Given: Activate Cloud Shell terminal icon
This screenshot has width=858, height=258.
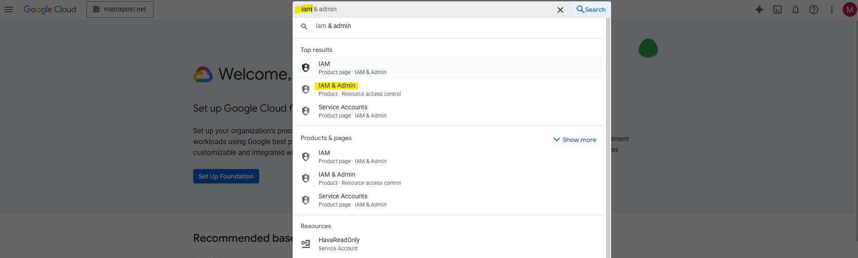Looking at the screenshot, I should click(777, 9).
